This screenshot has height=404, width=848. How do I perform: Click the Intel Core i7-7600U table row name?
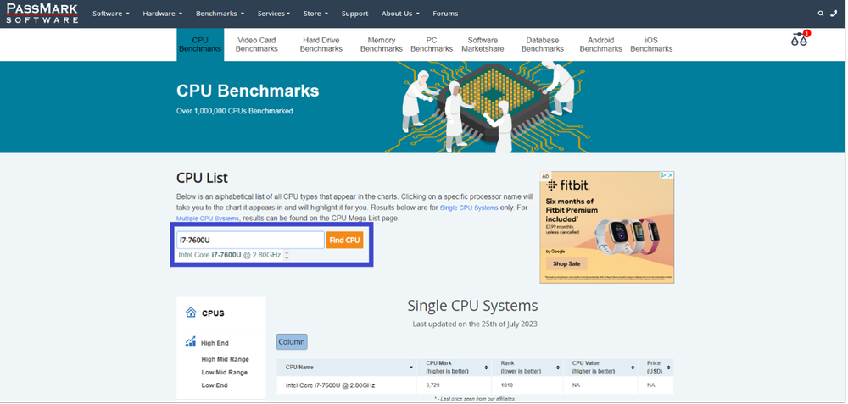[330, 385]
